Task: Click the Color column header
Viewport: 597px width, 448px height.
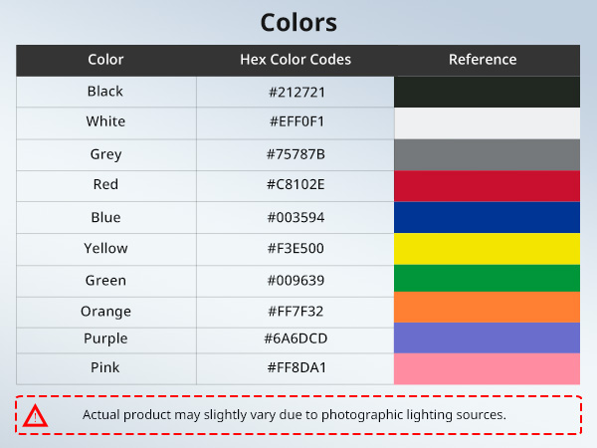Action: (x=105, y=60)
